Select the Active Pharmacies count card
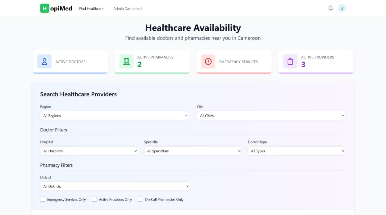The height and width of the screenshot is (215, 386). pyautogui.click(x=152, y=62)
